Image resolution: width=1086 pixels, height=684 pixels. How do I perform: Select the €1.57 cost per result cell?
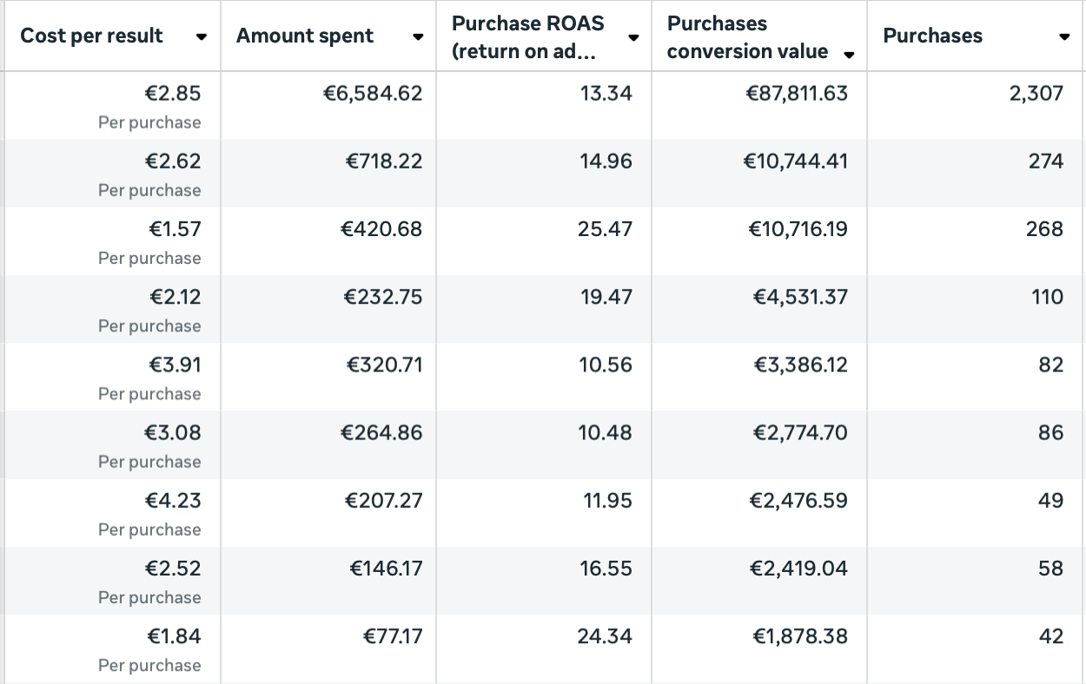(x=174, y=229)
